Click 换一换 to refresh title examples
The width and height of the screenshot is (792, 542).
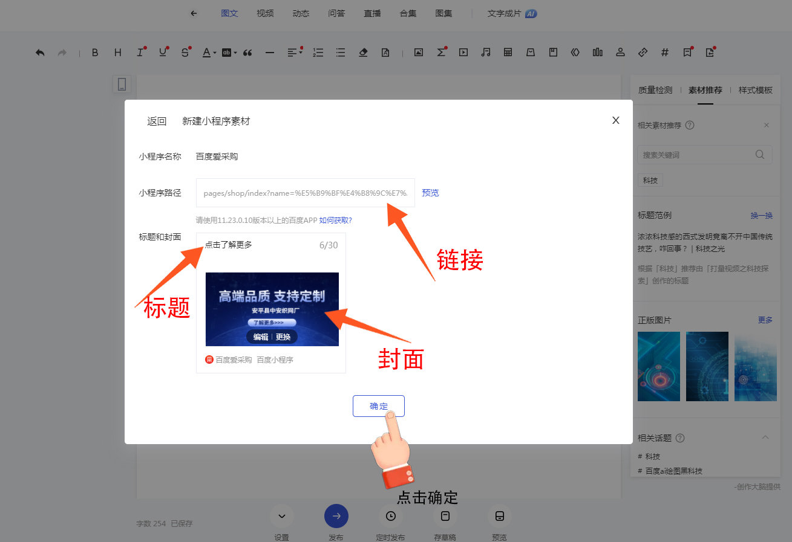(762, 216)
